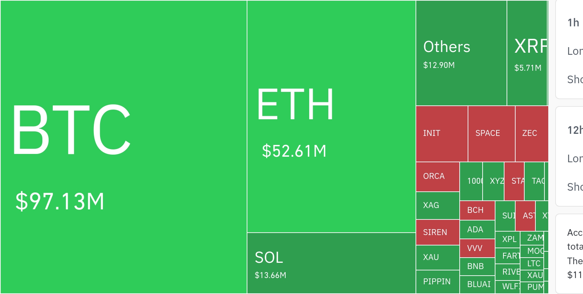The height and width of the screenshot is (294, 583).
Task: Click the Others $12.90M tile
Action: click(461, 53)
